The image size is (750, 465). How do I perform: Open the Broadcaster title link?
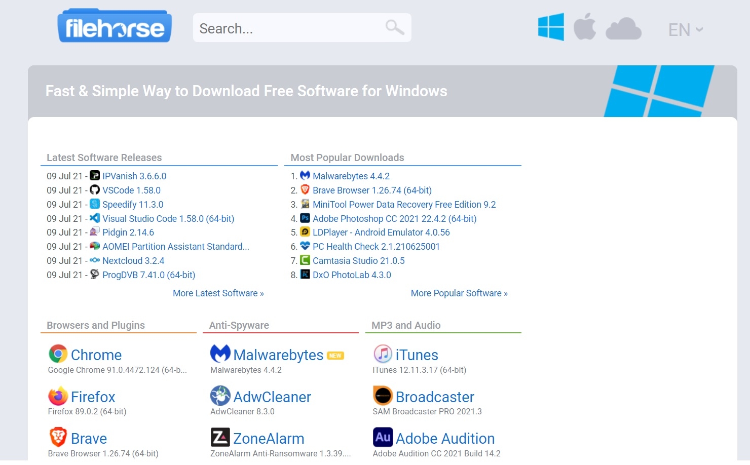click(434, 397)
